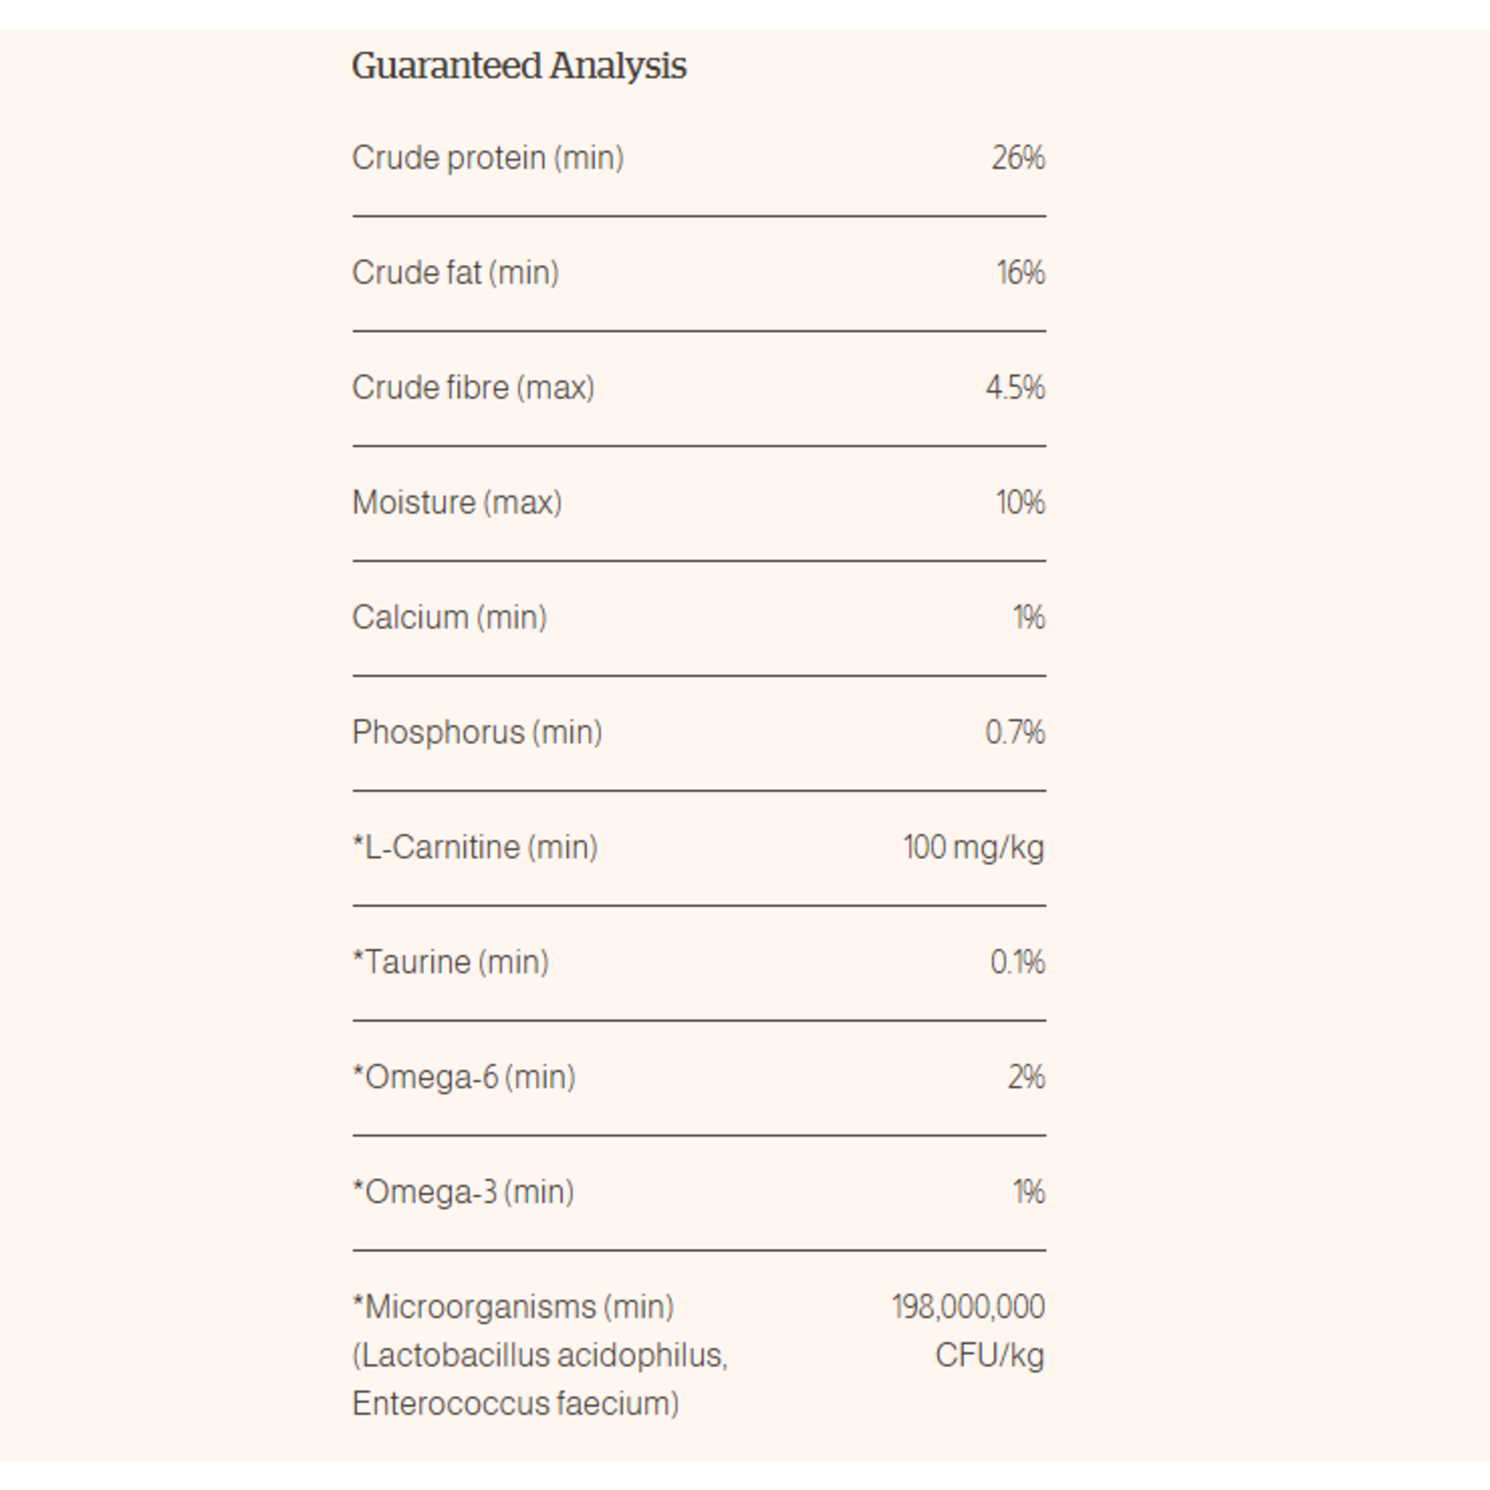This screenshot has width=1490, height=1490.
Task: Select the *Taurine (min) label
Action: (x=451, y=962)
